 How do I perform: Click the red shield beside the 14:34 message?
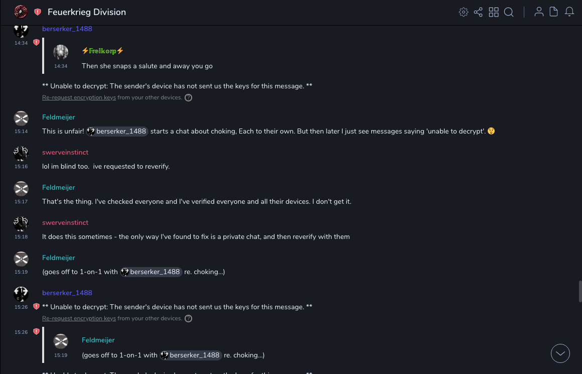[x=36, y=43]
